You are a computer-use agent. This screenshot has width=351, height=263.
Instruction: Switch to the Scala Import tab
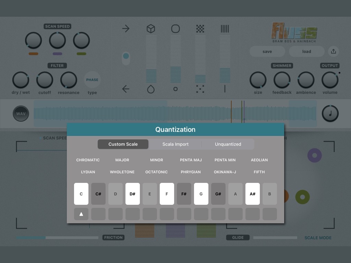click(x=175, y=144)
